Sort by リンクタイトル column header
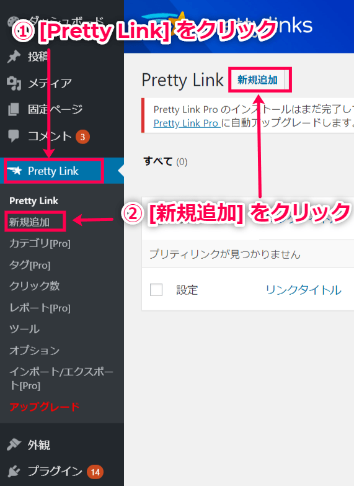Image resolution: width=354 pixels, height=486 pixels. point(304,290)
